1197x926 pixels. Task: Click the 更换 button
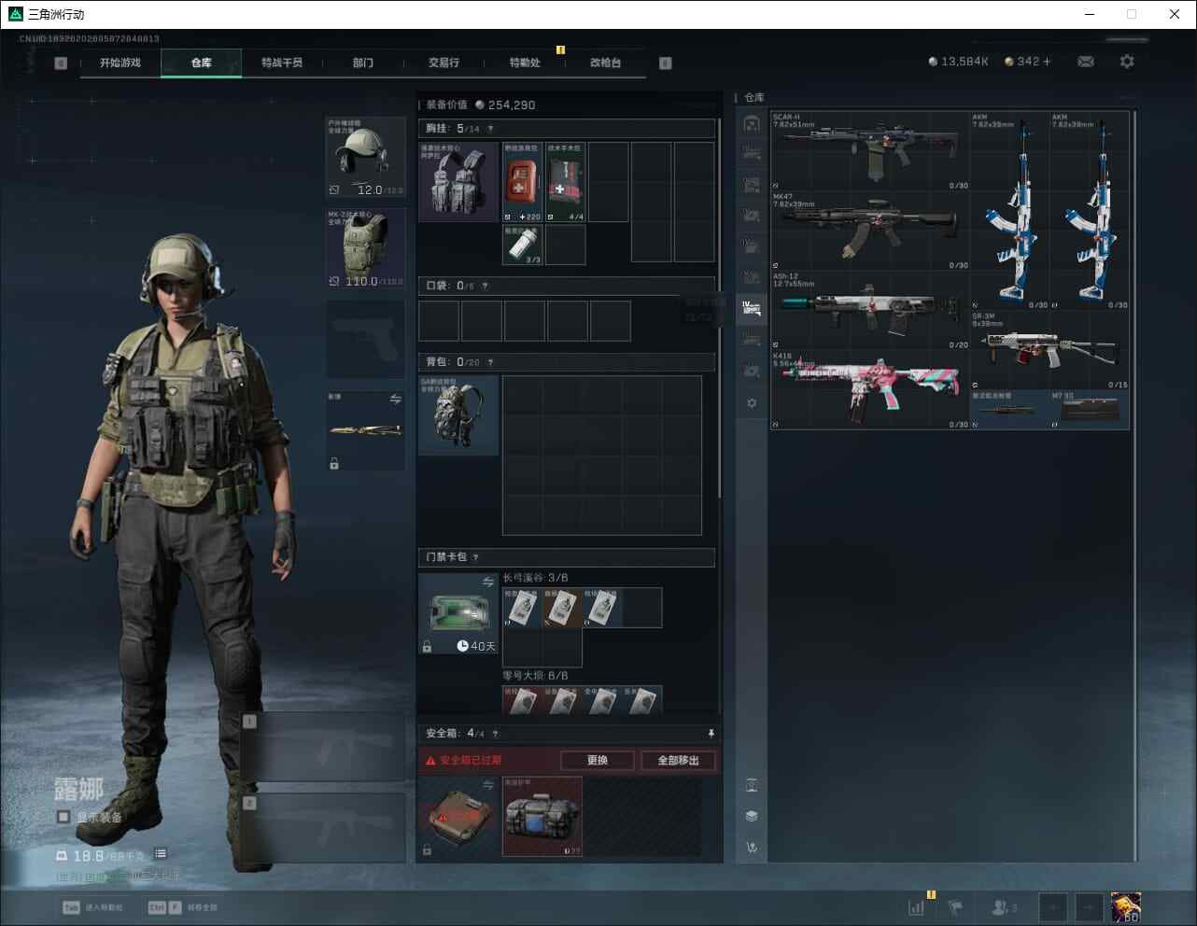pyautogui.click(x=598, y=761)
